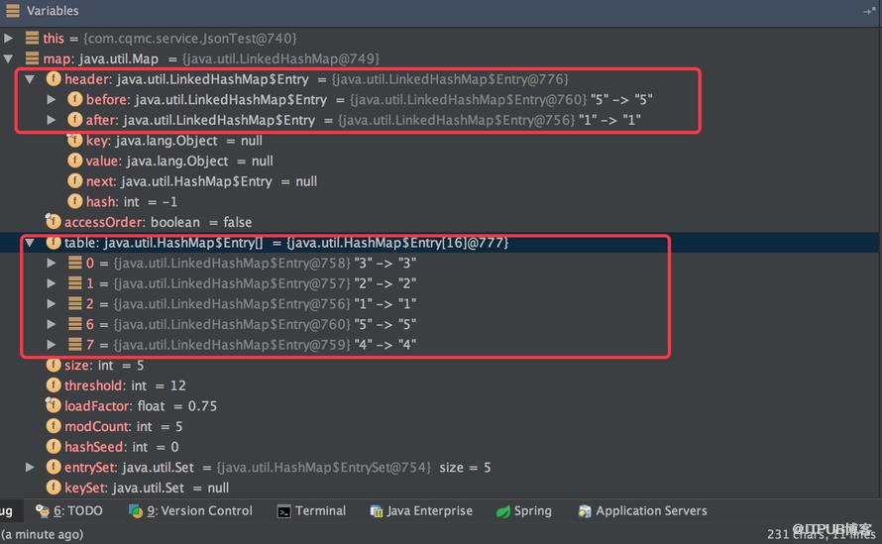Select the 'key: java.lang.Object = null' row
The image size is (882, 544).
pyautogui.click(x=441, y=140)
